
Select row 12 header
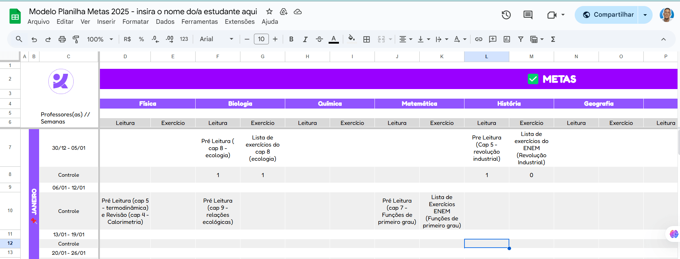pos(10,243)
